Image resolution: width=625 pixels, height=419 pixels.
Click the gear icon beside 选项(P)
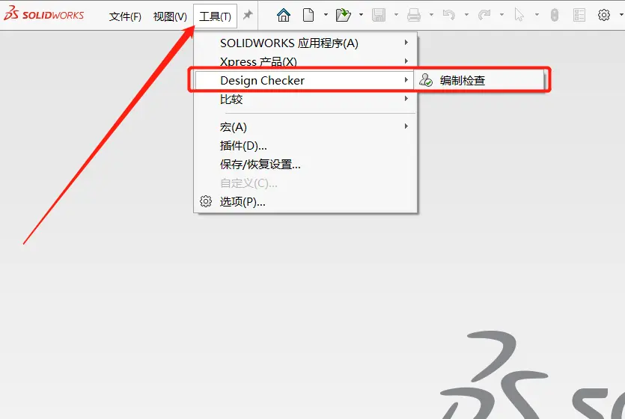[x=206, y=201]
